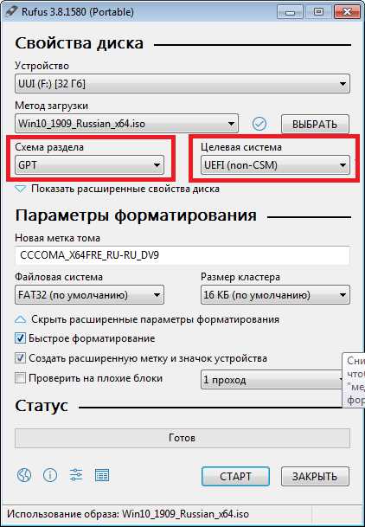Click the Статус heading
The height and width of the screenshot is (527, 365).
(42, 406)
